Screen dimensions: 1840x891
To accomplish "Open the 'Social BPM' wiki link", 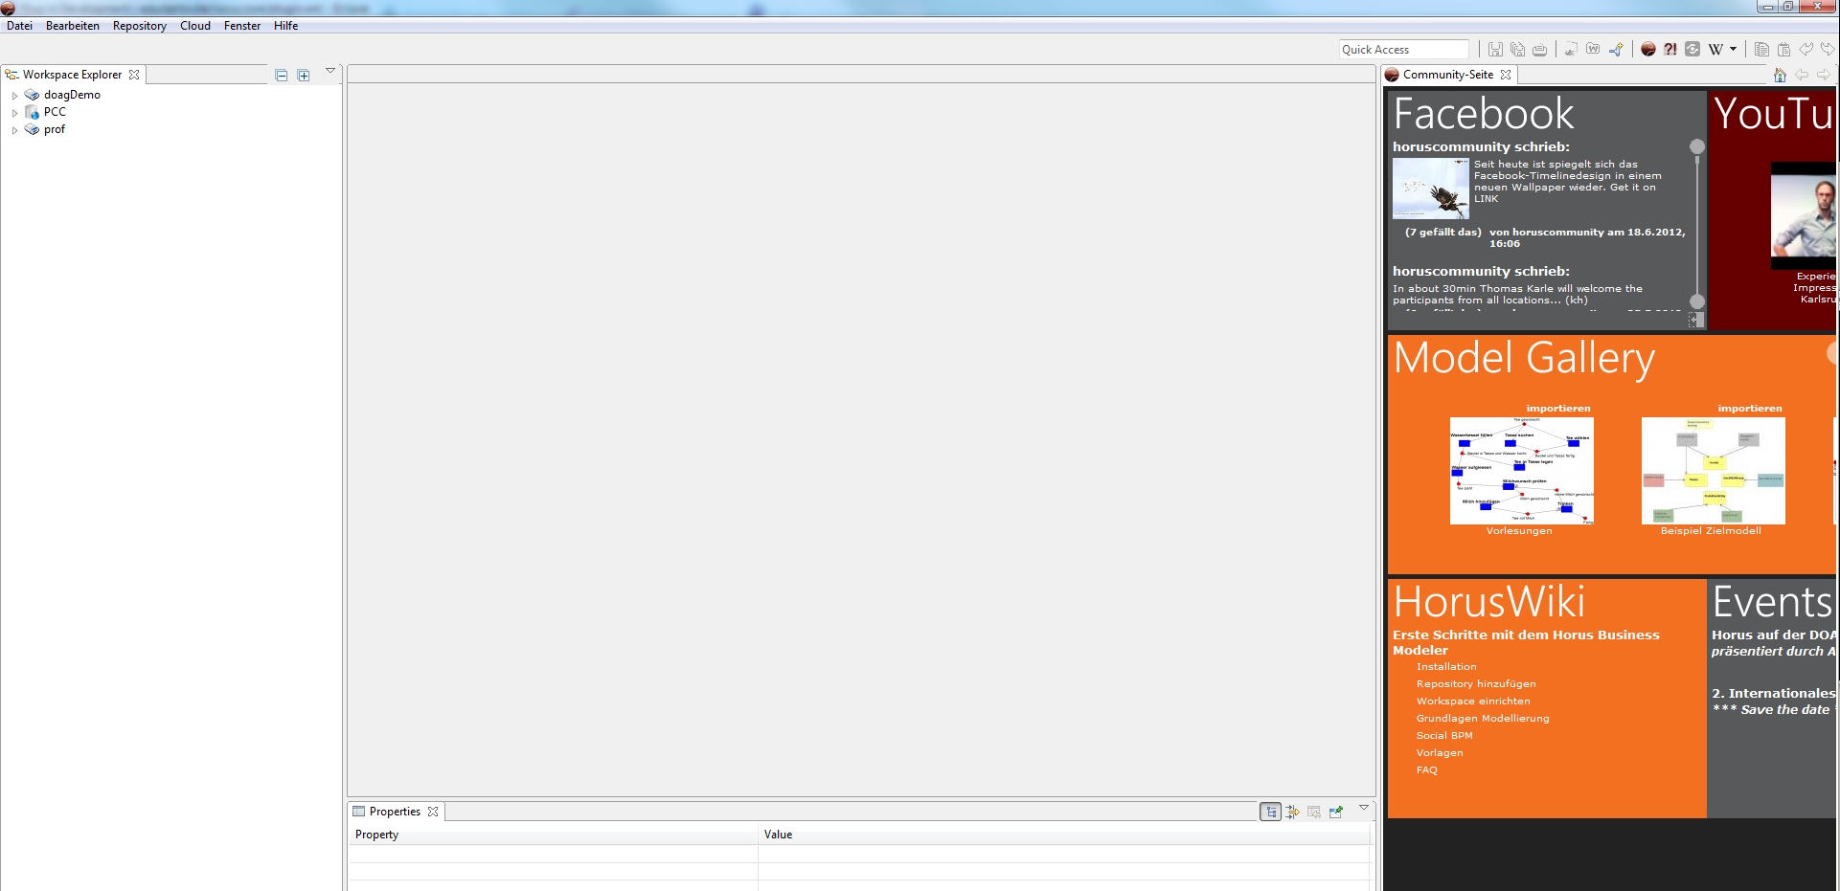I will (x=1444, y=736).
